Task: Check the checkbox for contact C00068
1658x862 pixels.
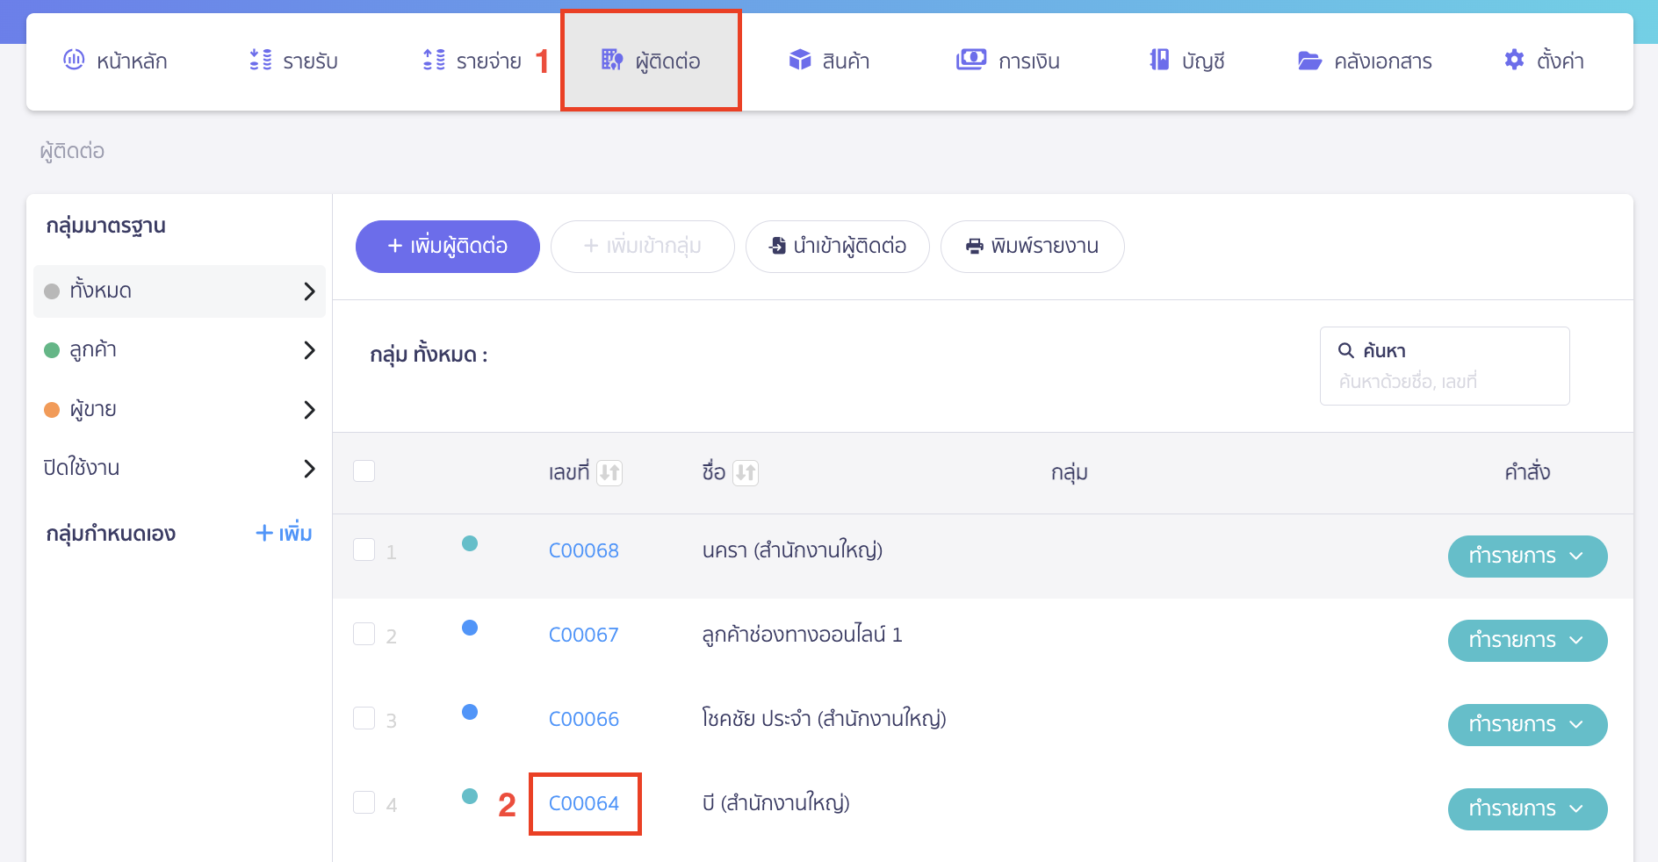Action: (x=364, y=548)
